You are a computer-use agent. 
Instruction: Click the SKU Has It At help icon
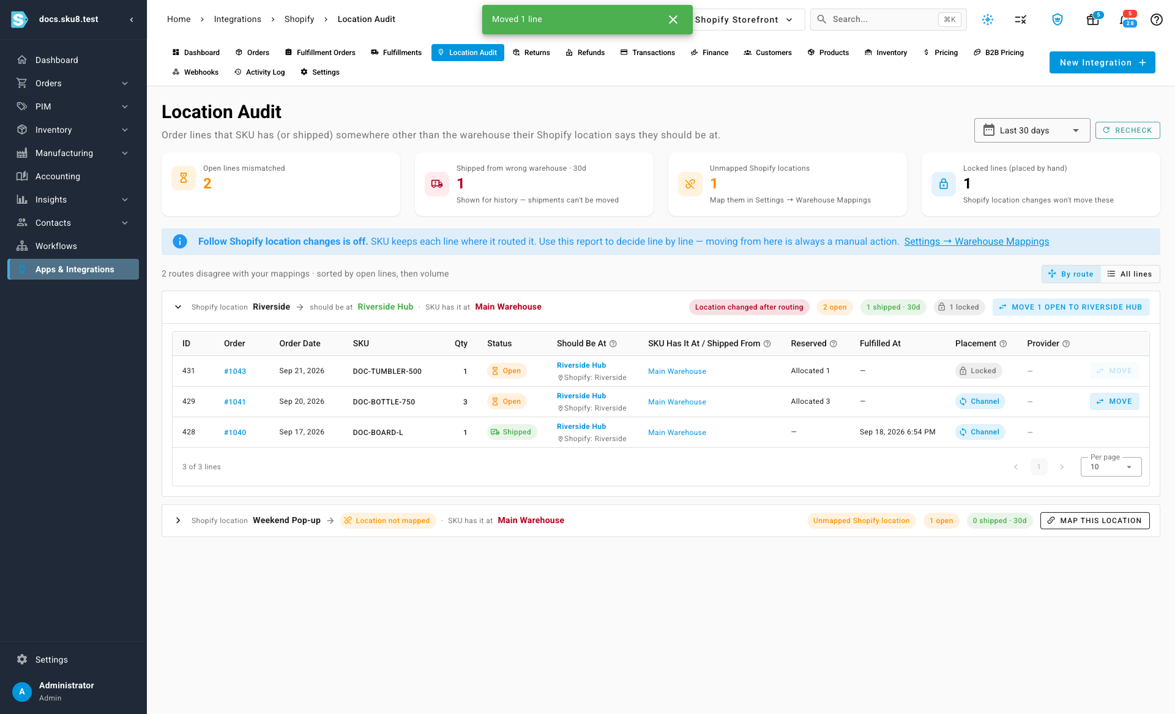coord(767,344)
